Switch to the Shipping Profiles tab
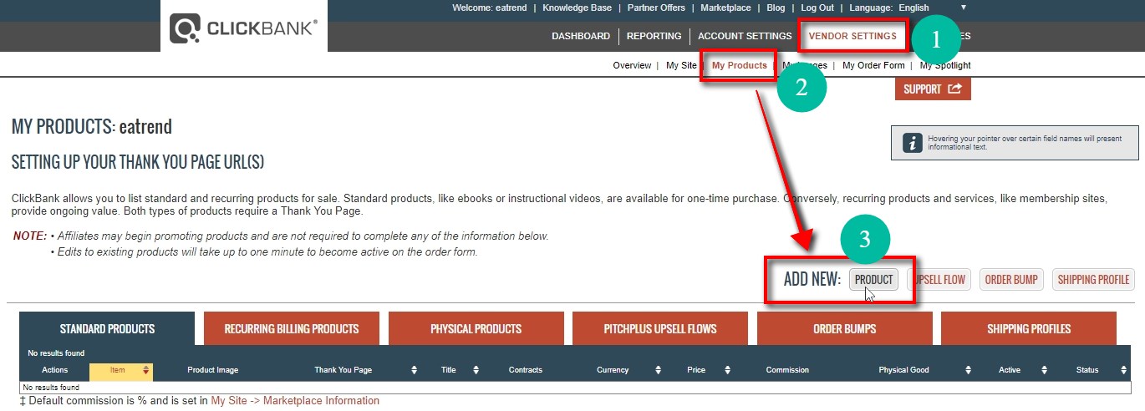The width and height of the screenshot is (1145, 411). click(x=1029, y=328)
